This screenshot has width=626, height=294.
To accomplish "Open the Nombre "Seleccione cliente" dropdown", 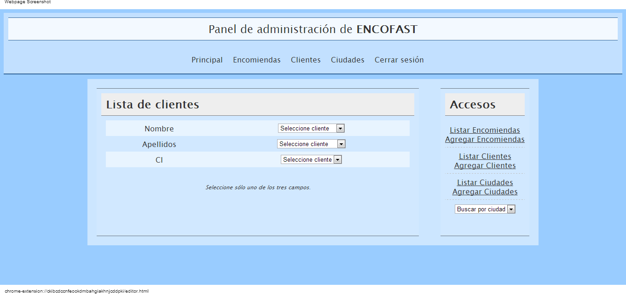I will point(308,128).
